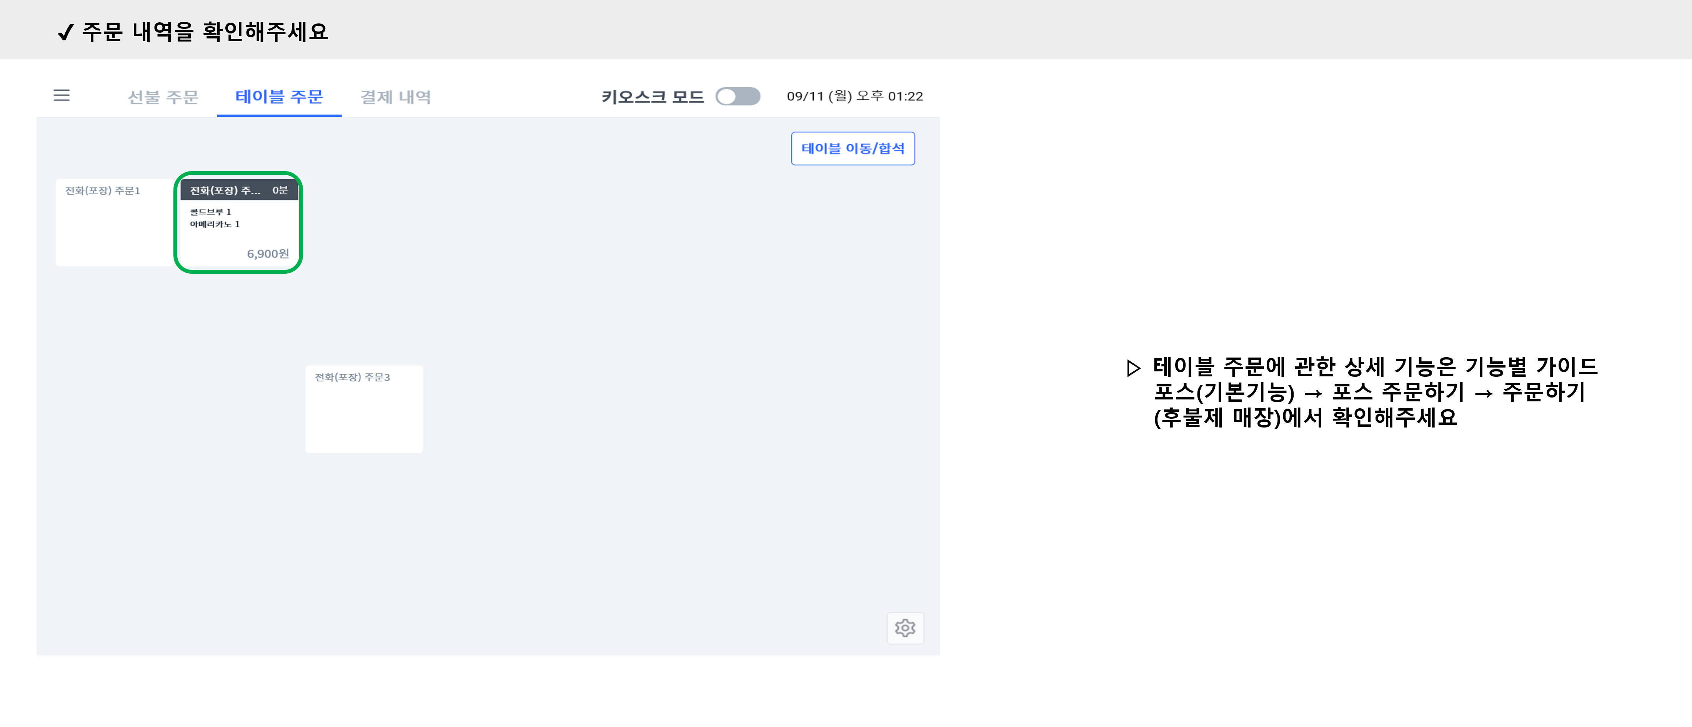Click the 6,900원 order total
The height and width of the screenshot is (727, 1692).
point(267,254)
